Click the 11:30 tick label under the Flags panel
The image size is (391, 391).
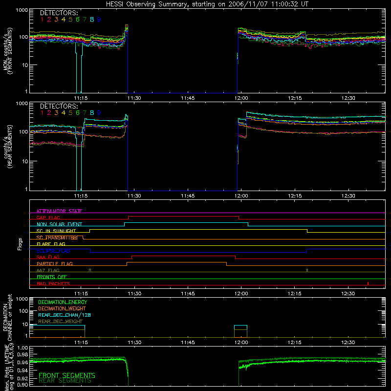pyautogui.click(x=134, y=294)
